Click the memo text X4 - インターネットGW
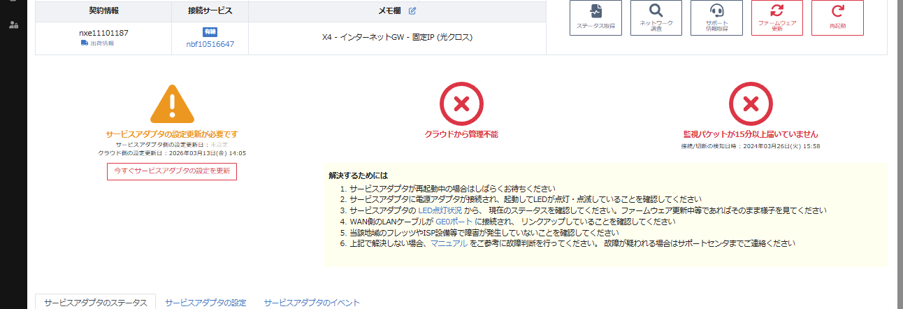The width and height of the screenshot is (903, 309). click(x=397, y=37)
